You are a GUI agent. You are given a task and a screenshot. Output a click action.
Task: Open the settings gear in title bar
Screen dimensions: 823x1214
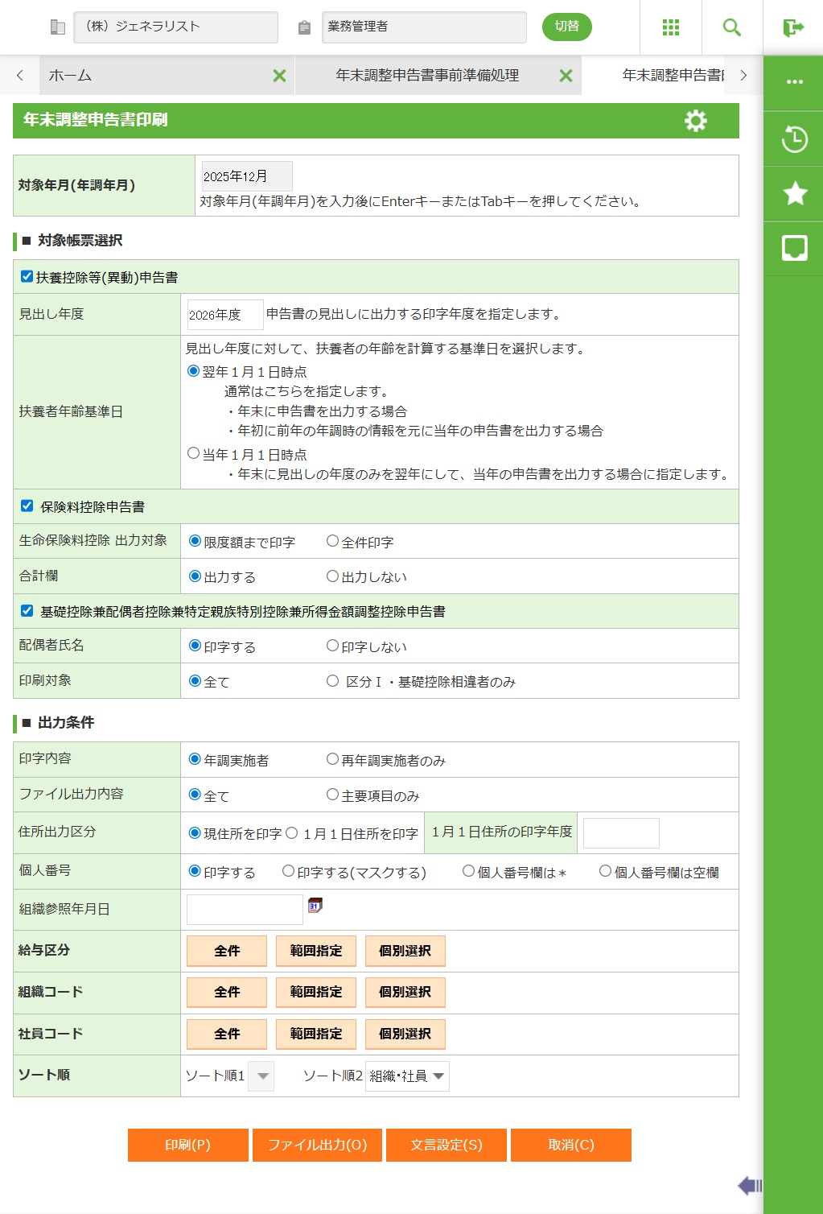[x=695, y=121]
